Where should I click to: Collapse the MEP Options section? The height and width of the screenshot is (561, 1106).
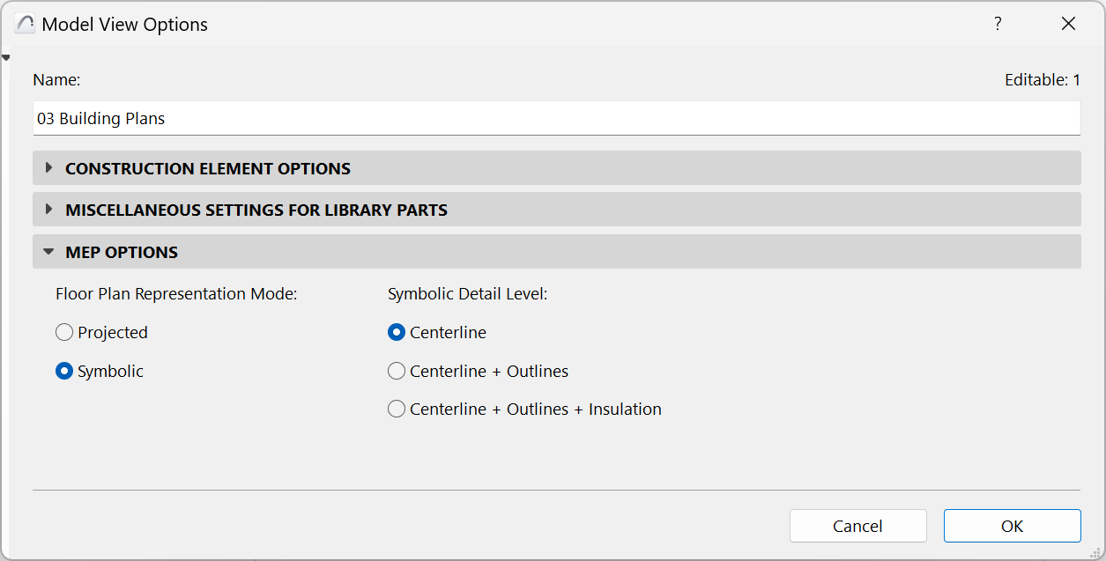[x=49, y=252]
